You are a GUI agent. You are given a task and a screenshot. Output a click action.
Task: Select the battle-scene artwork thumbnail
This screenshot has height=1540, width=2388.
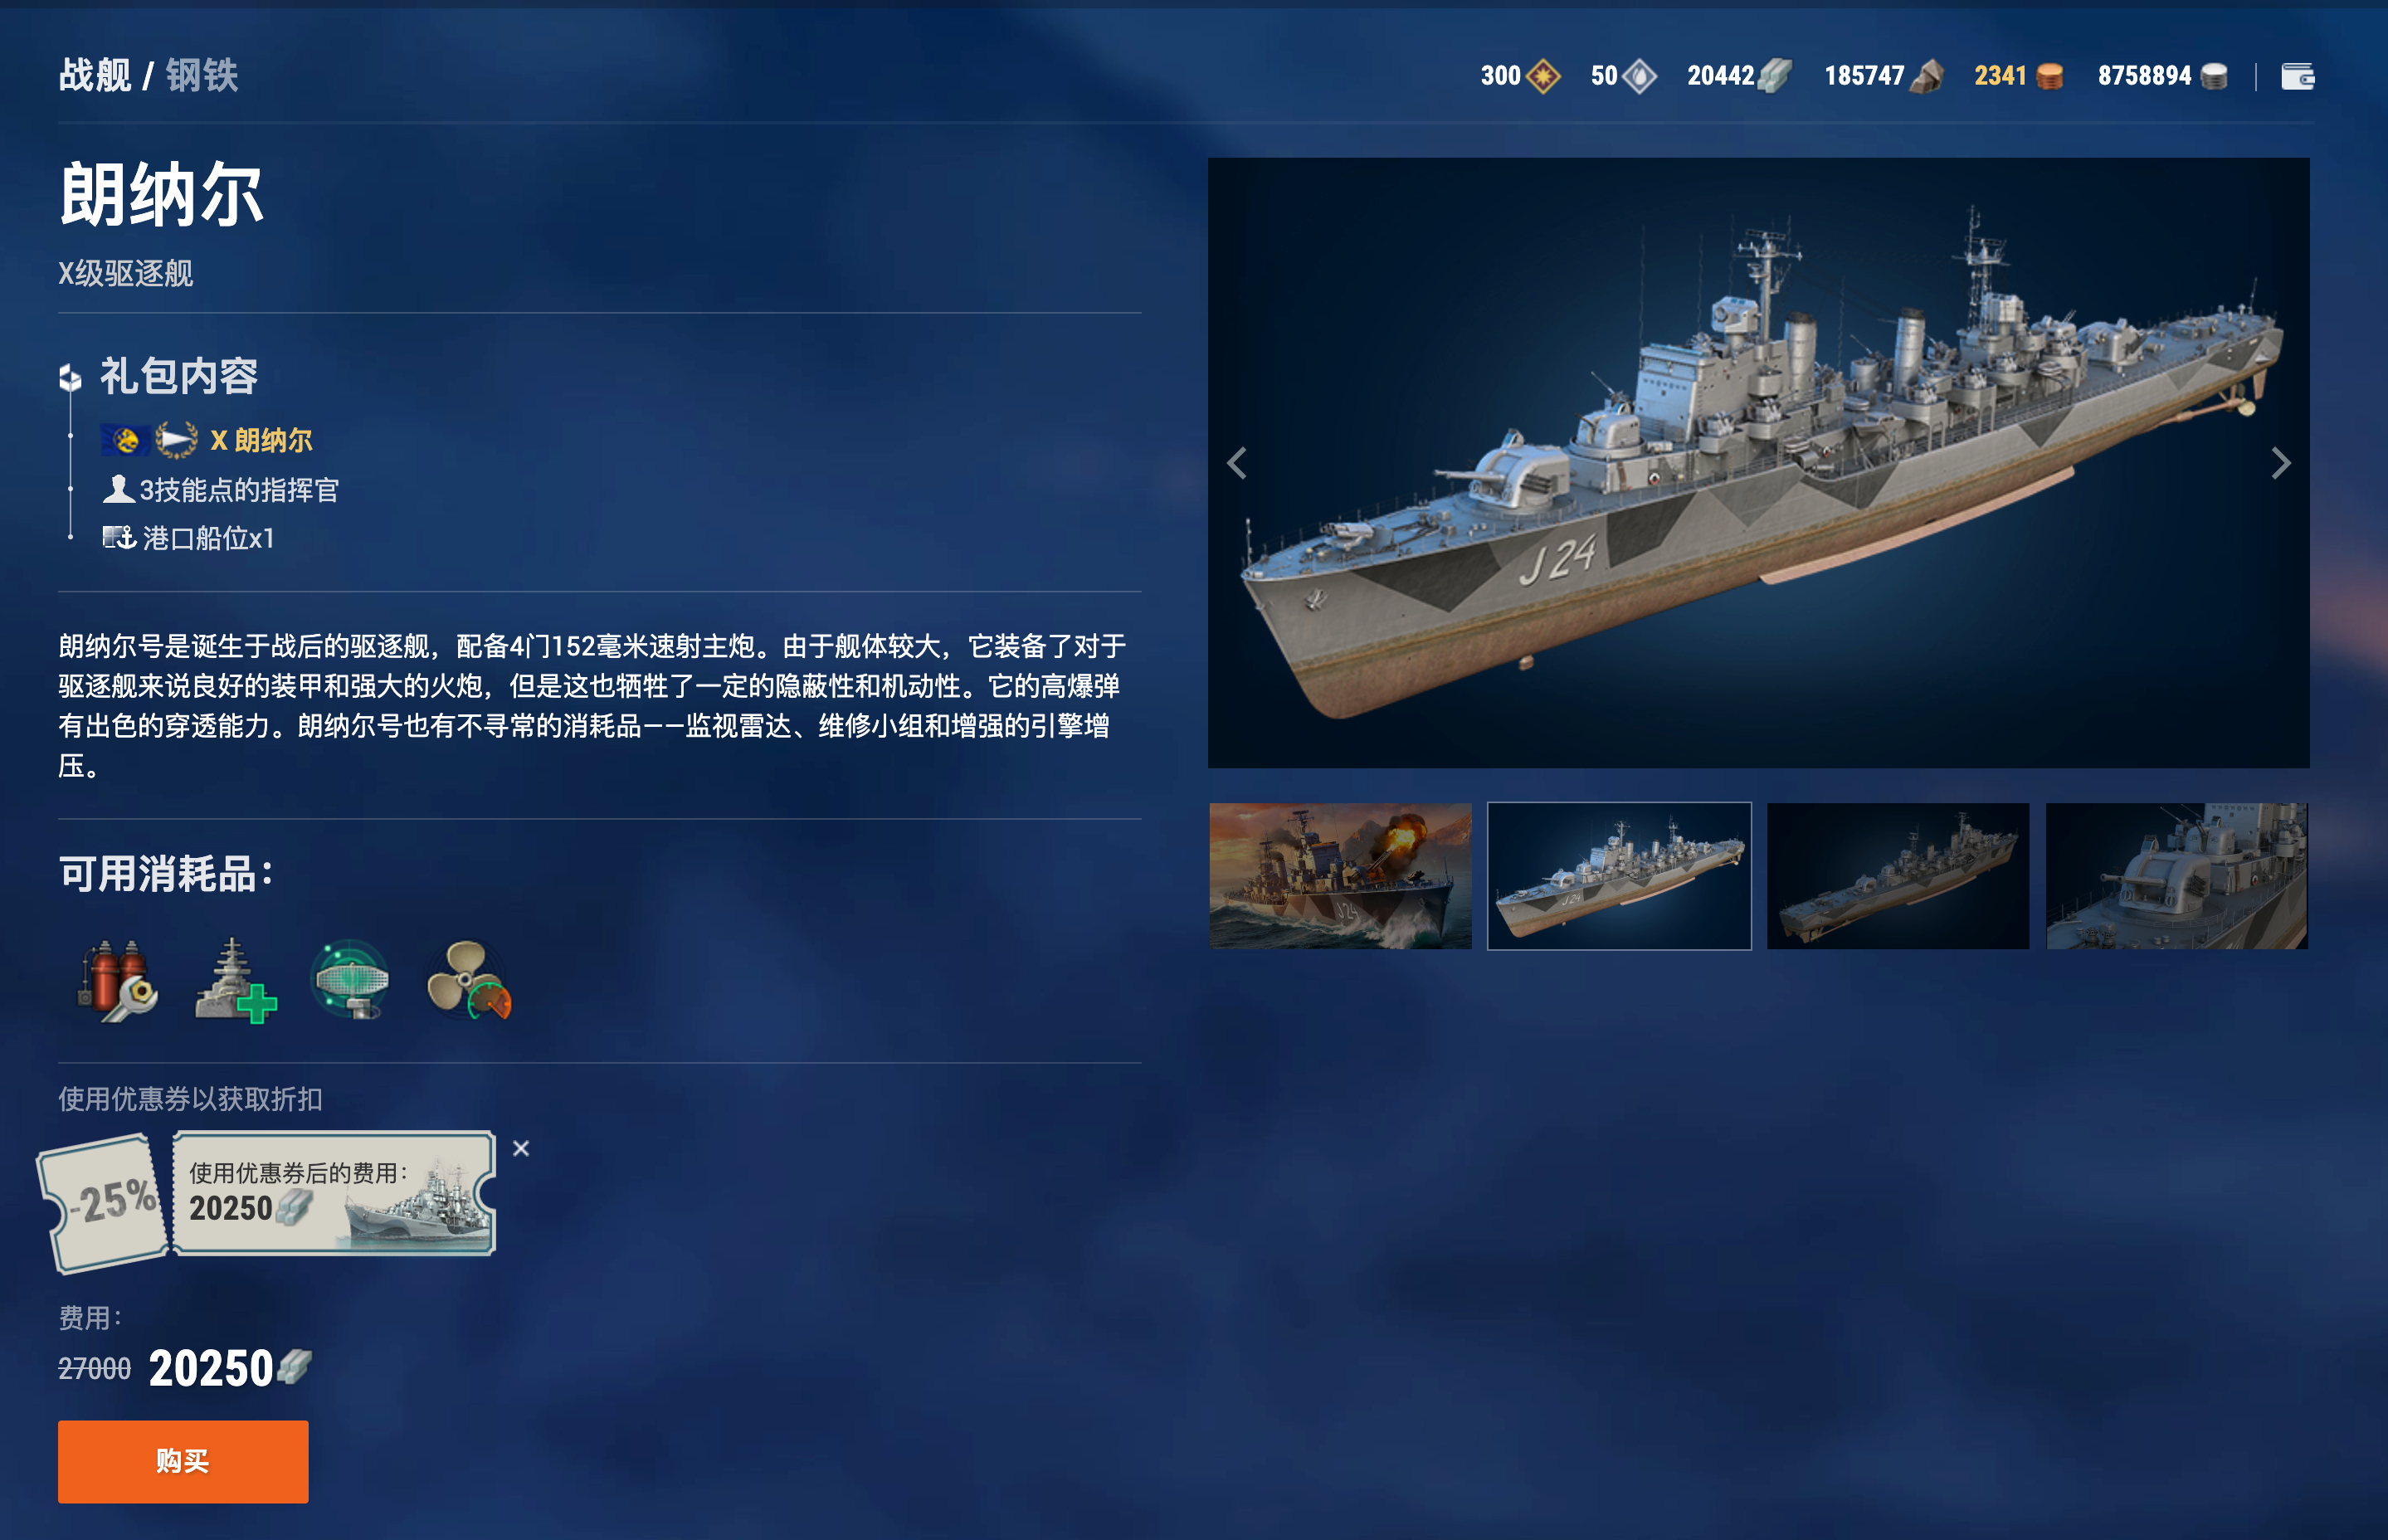pyautogui.click(x=1340, y=876)
